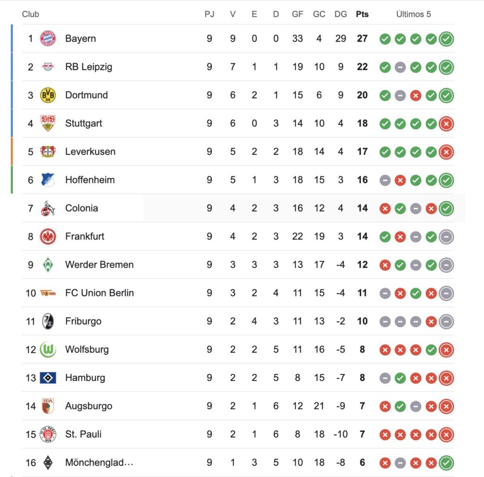Select the Frankfurt eagle crest
484x477 pixels.
(48, 236)
